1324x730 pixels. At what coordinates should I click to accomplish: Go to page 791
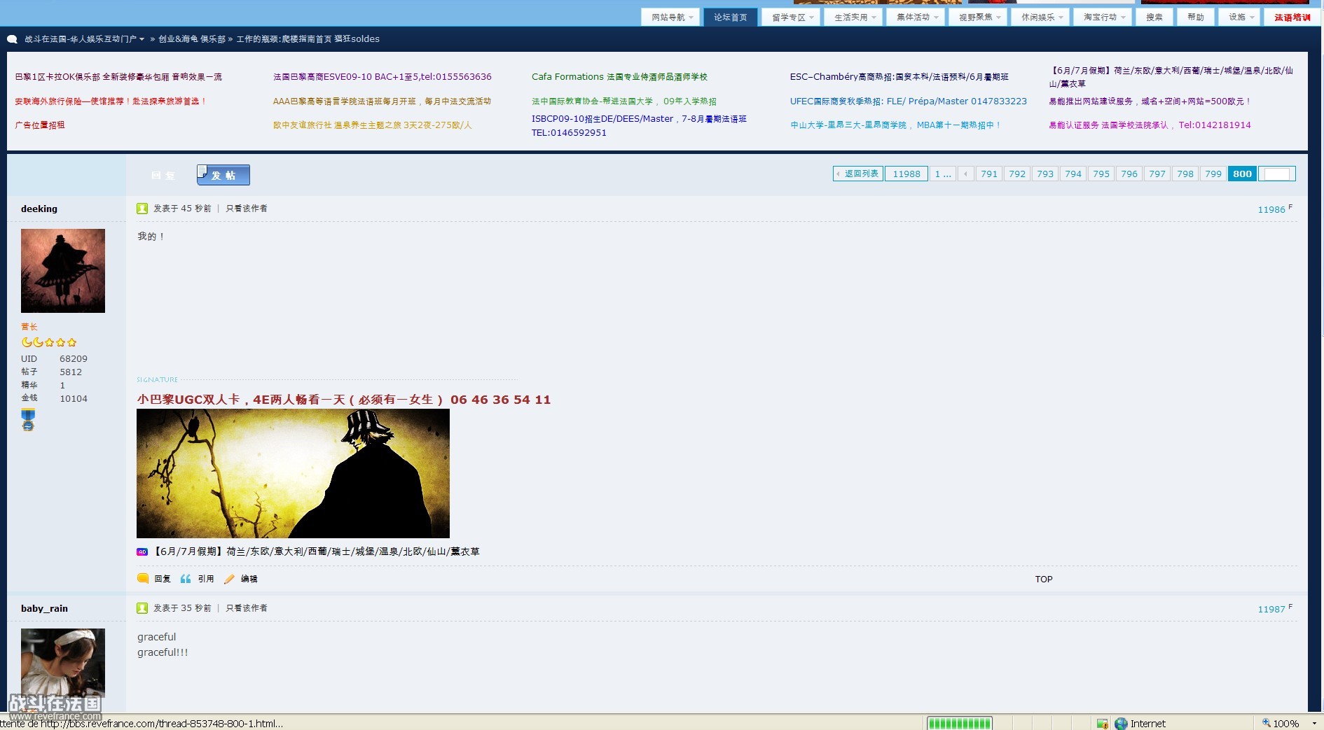989,174
